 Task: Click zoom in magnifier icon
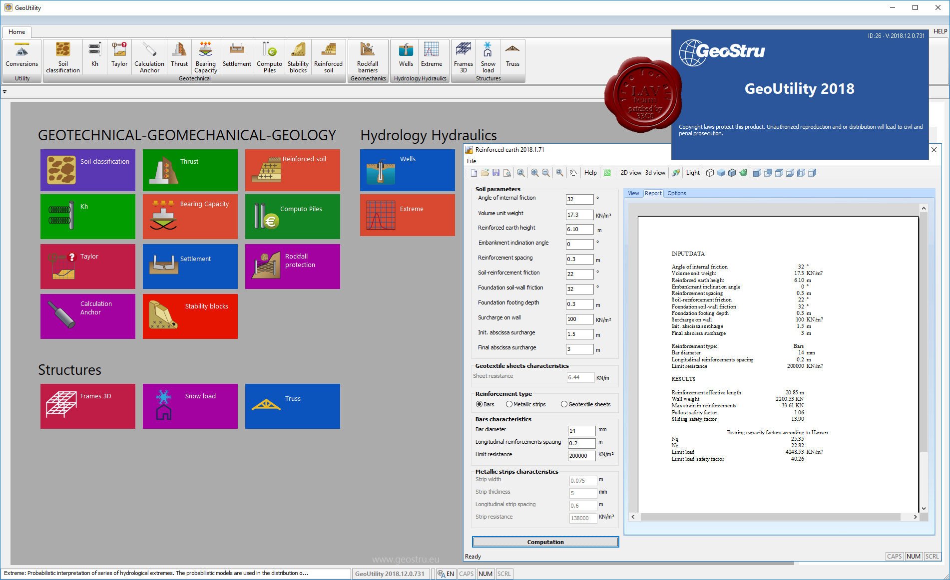(534, 173)
